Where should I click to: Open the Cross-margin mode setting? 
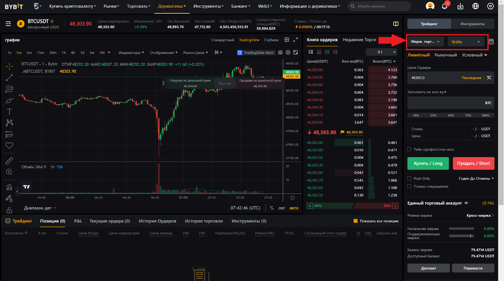(480, 215)
